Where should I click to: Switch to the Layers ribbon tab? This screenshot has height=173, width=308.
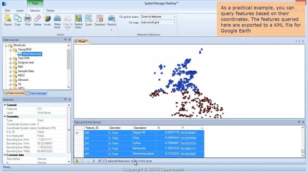tap(20, 11)
